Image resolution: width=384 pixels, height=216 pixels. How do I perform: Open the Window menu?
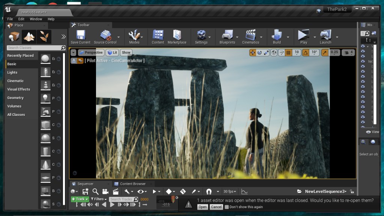click(36, 19)
